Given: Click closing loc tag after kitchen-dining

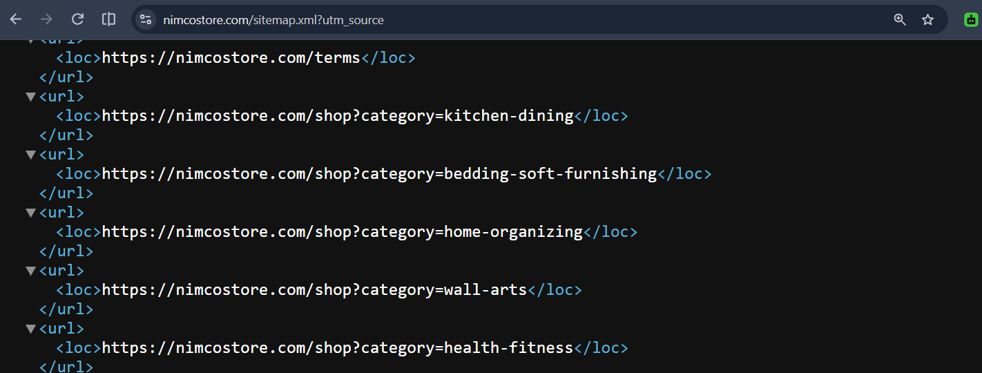Looking at the screenshot, I should [601, 116].
